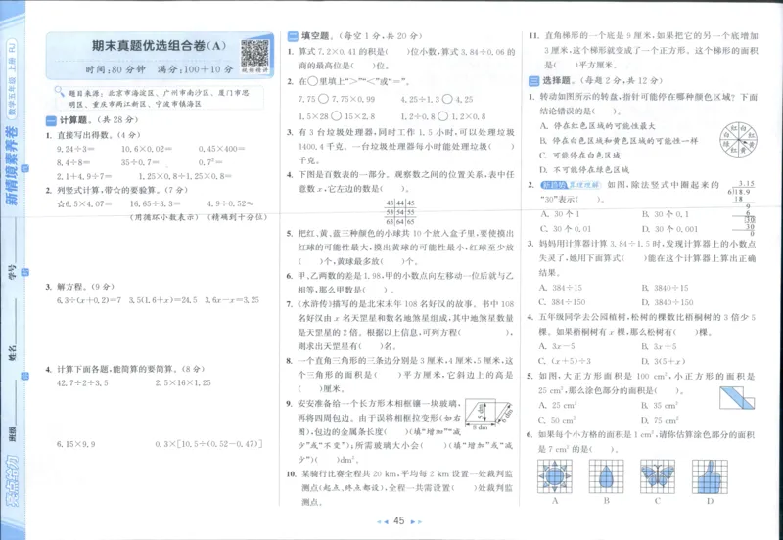Click the section icon before 填空题

(293, 36)
